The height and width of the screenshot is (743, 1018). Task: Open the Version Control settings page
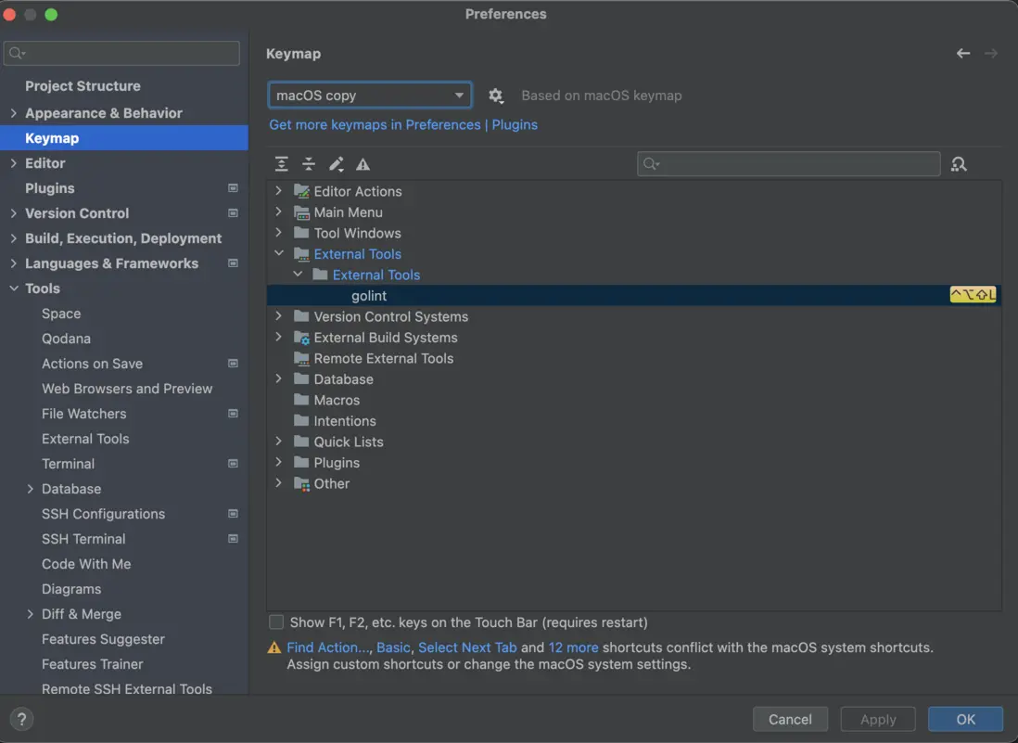[x=77, y=213]
